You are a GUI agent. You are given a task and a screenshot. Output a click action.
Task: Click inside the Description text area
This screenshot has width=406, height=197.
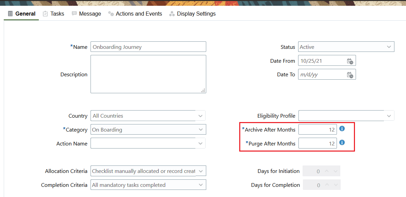(x=148, y=74)
